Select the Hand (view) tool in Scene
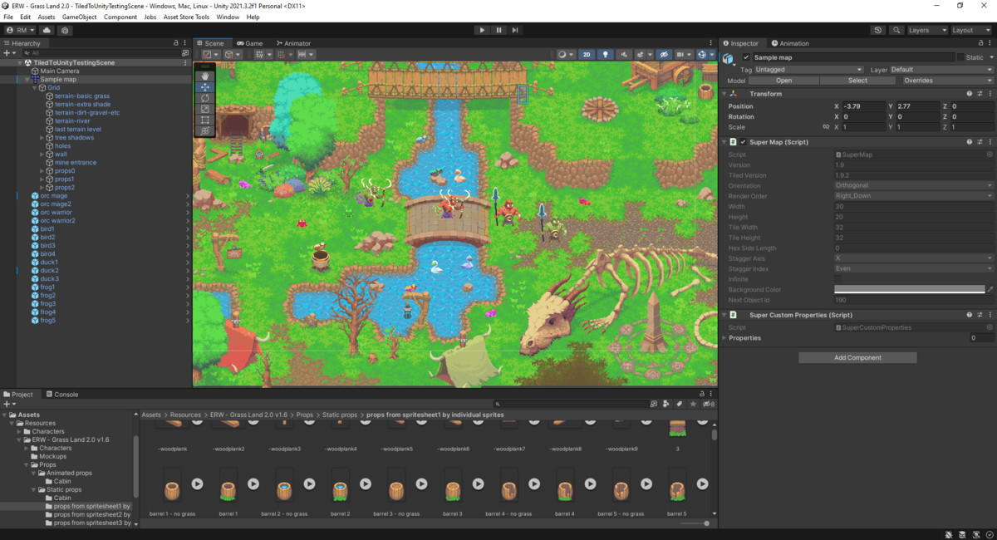The width and height of the screenshot is (997, 540). pyautogui.click(x=205, y=76)
